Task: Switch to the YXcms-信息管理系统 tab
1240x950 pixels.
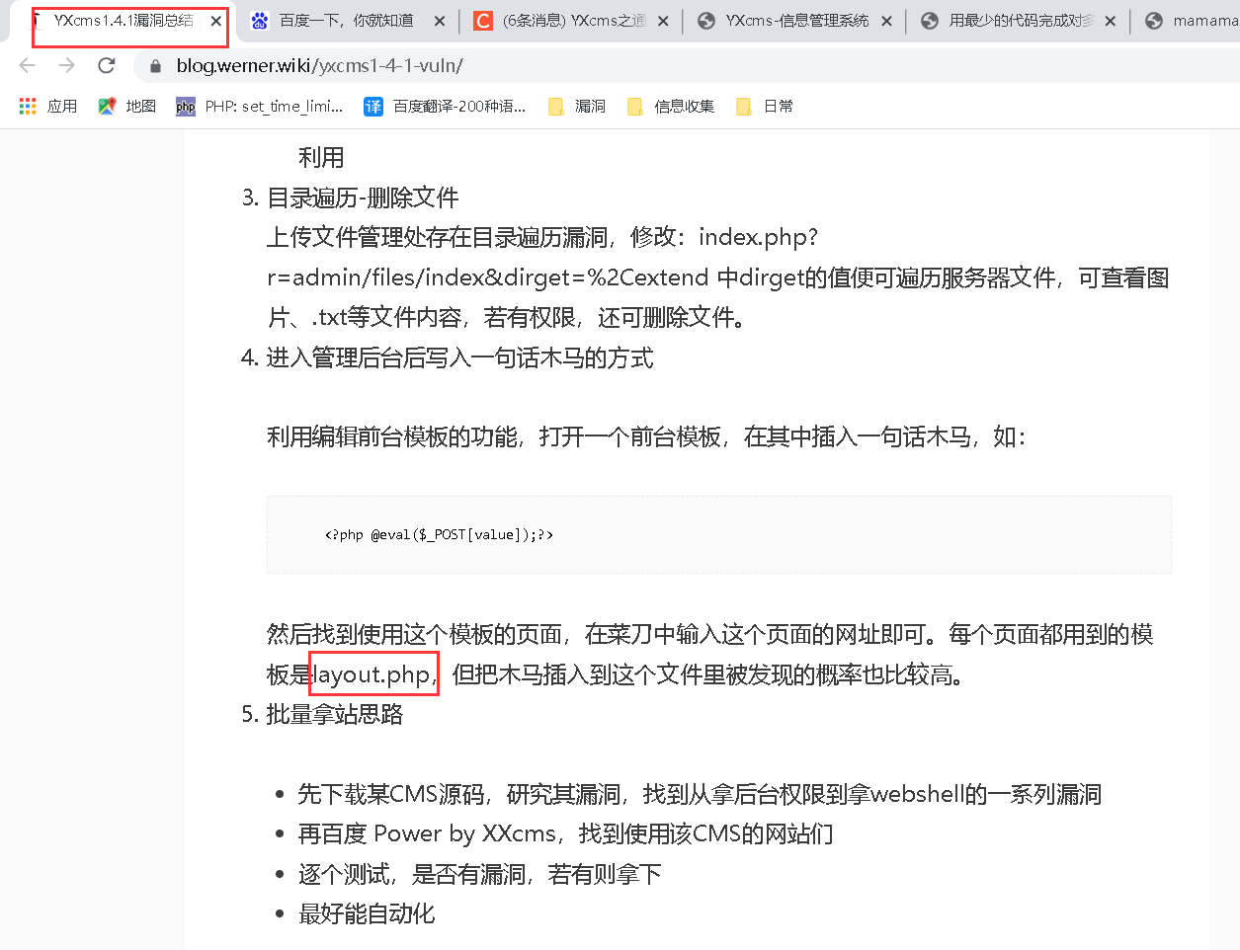Action: coord(796,21)
